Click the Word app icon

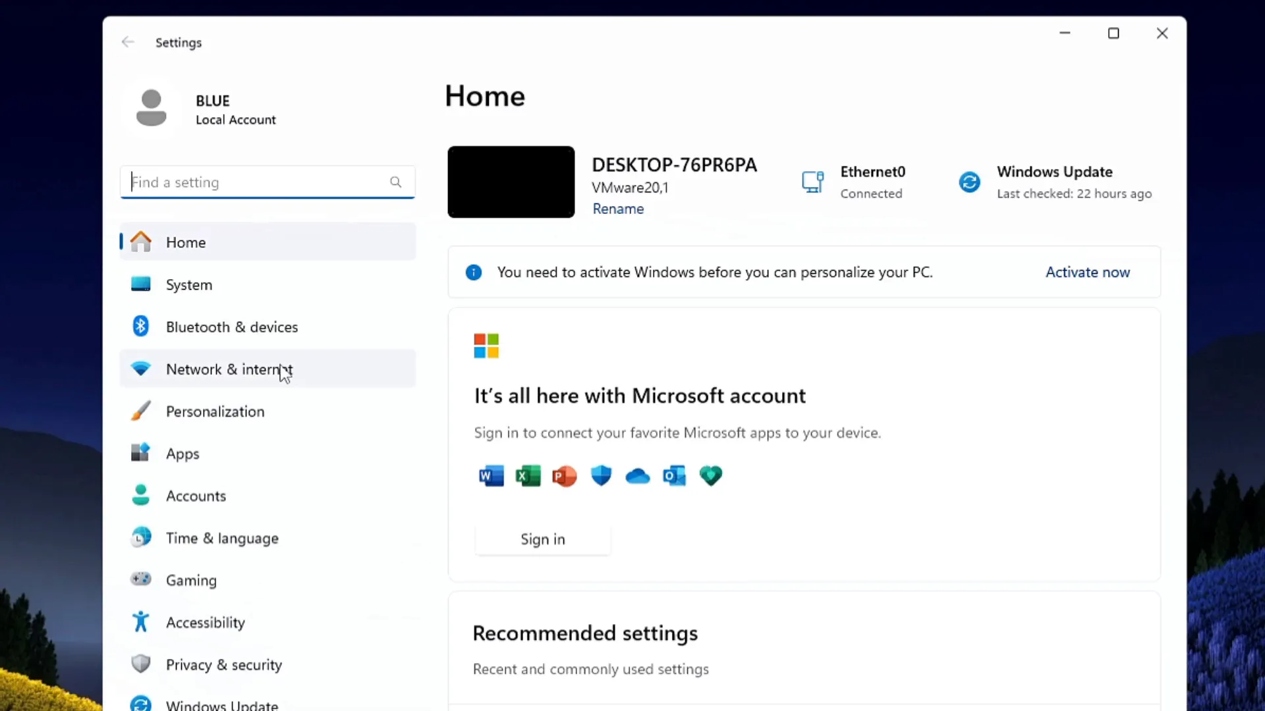tap(492, 475)
